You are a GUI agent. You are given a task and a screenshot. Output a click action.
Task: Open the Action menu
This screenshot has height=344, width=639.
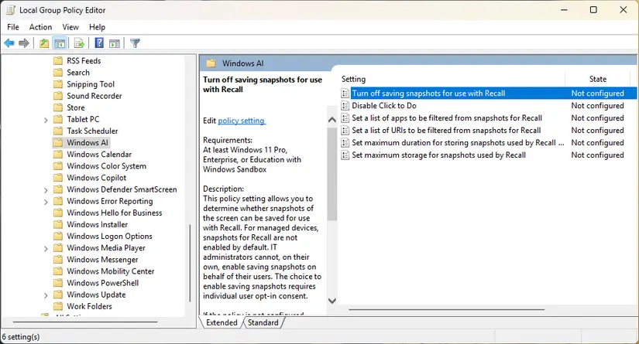tap(40, 27)
